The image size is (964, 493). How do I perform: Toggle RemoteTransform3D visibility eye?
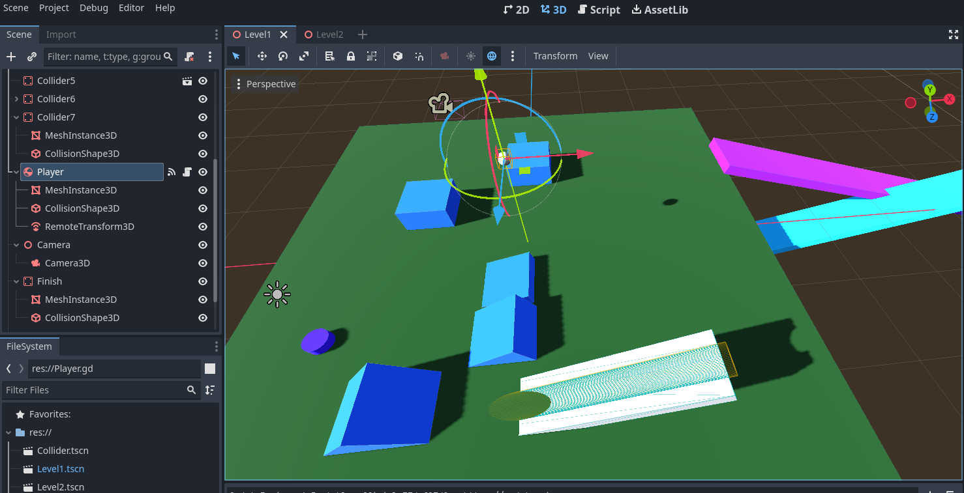coord(203,227)
